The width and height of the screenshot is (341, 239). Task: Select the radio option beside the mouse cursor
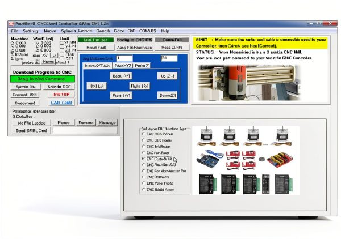tap(157, 159)
